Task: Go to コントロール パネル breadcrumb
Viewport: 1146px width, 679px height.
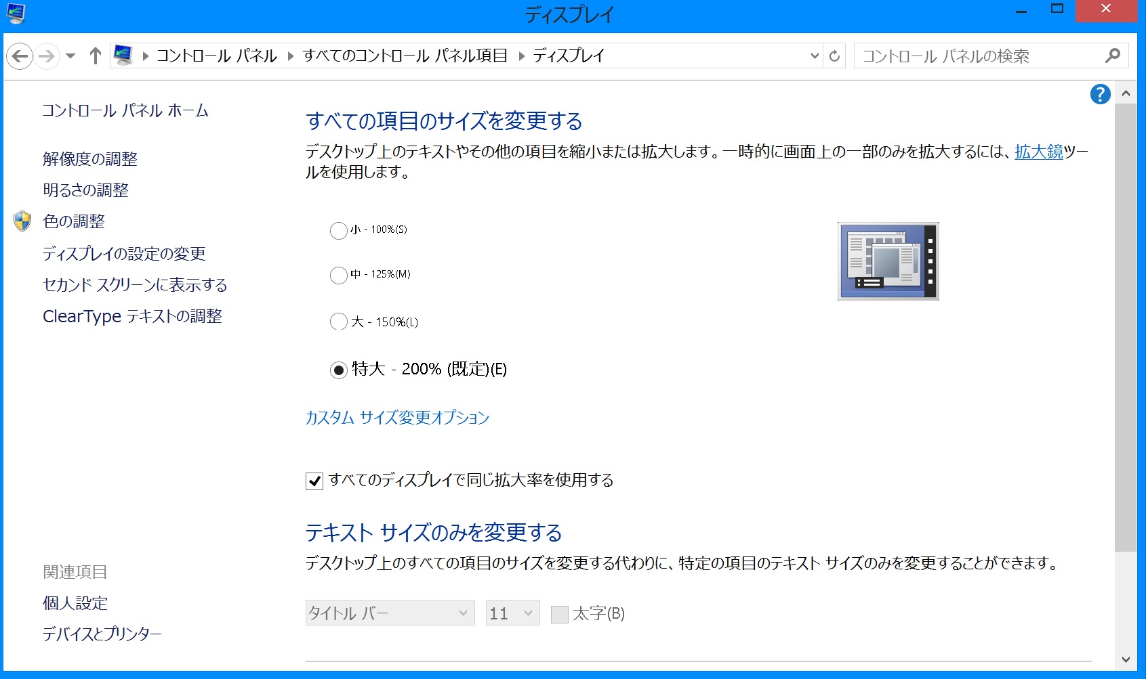Action: click(217, 56)
